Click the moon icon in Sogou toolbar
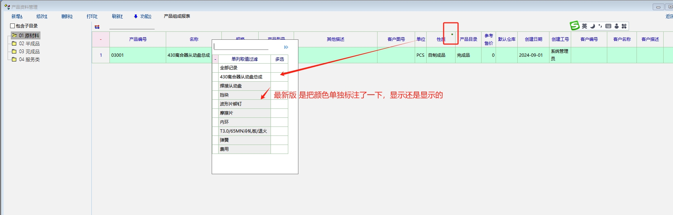The image size is (673, 215). coord(592,26)
